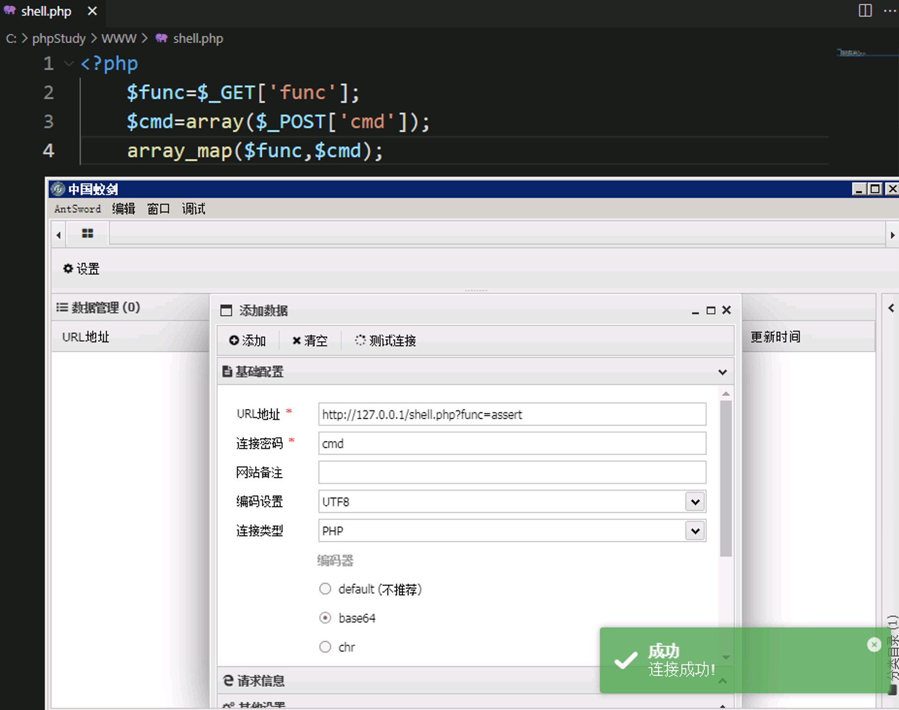Click the 添加 button
The width and height of the screenshot is (899, 710).
point(248,341)
